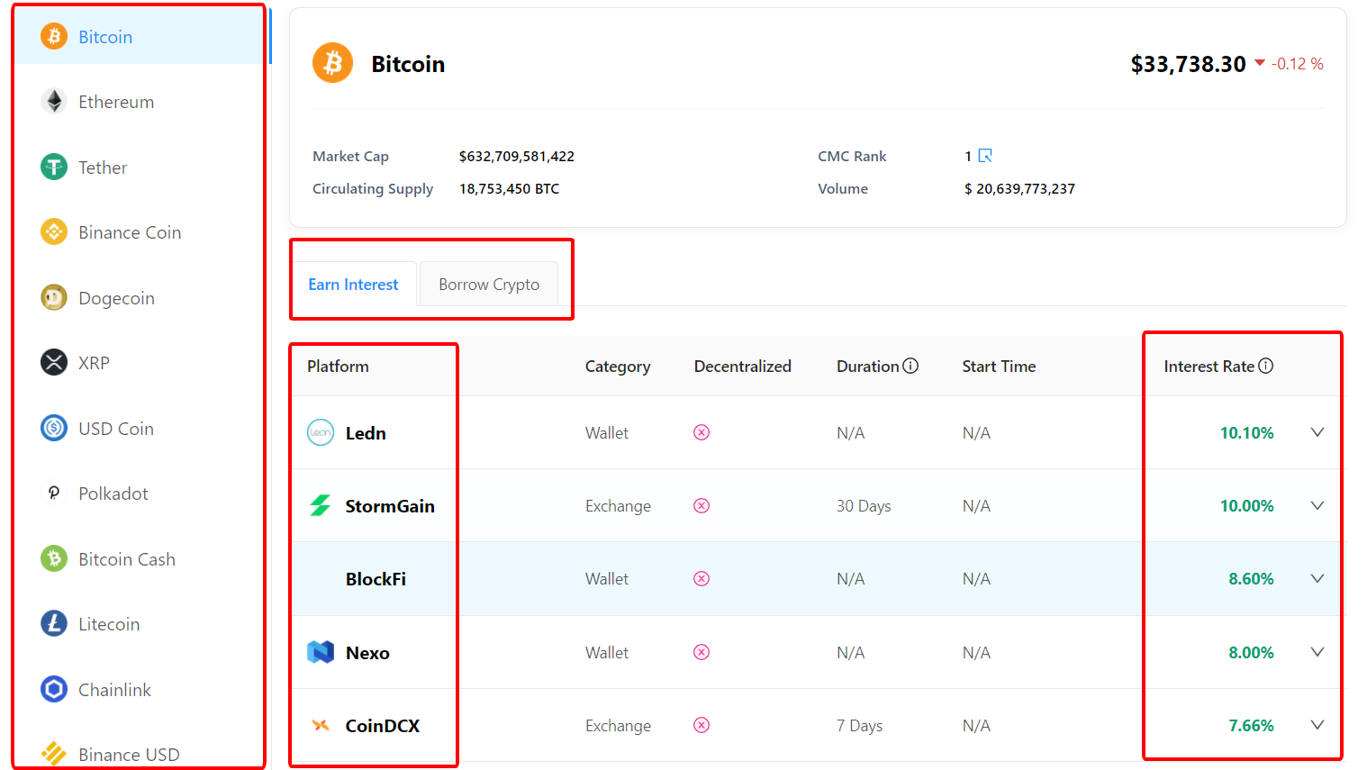Select Chainlink label in sidebar
Viewport: 1367px width, 770px height.
[x=114, y=690]
